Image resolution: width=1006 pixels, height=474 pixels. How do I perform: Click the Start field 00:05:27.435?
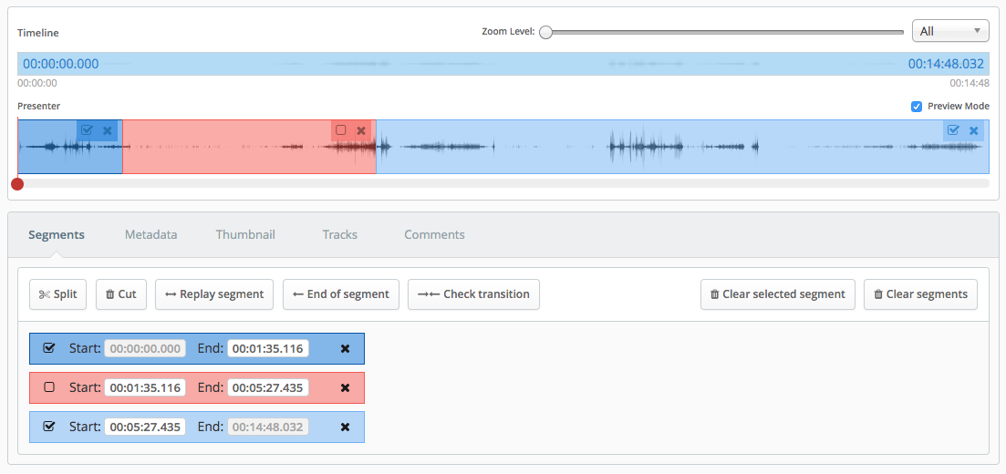point(145,427)
